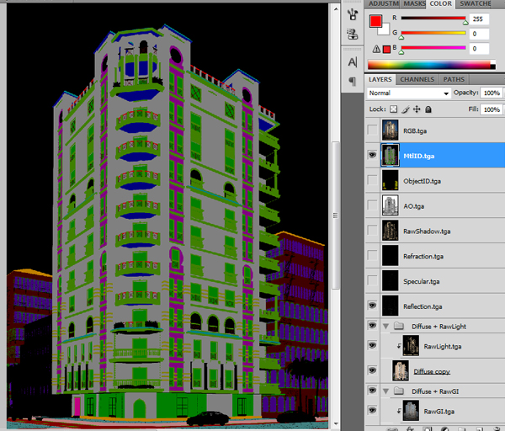Show the RGB.tga layer
The width and height of the screenshot is (505, 431).
[372, 130]
